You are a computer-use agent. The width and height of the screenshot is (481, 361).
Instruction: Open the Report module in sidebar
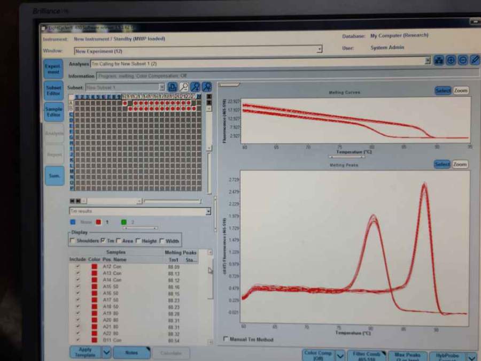coord(55,155)
